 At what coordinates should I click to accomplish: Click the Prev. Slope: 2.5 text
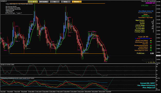[149, 88]
